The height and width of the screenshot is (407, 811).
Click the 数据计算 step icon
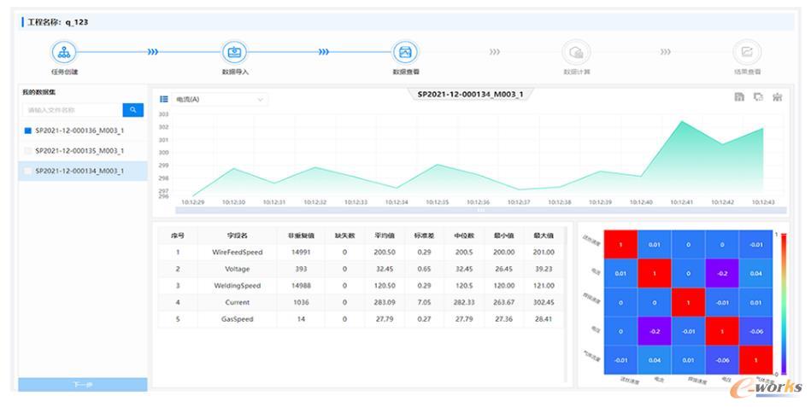(576, 52)
